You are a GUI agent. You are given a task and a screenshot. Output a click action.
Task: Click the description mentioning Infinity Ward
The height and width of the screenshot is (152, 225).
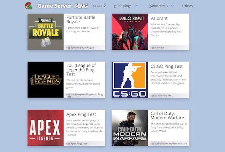[x=169, y=127]
